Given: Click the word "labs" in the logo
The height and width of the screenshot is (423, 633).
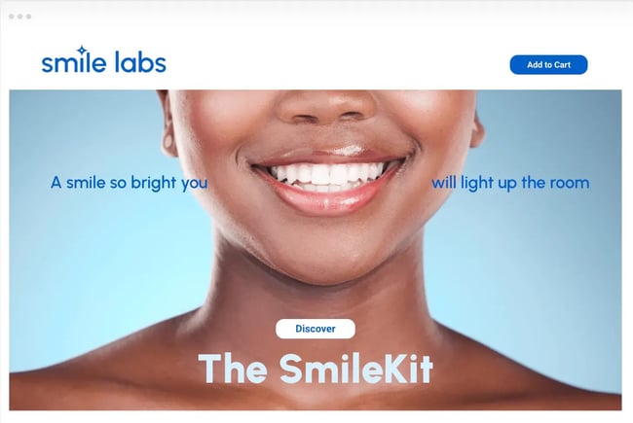Looking at the screenshot, I should click(x=140, y=62).
